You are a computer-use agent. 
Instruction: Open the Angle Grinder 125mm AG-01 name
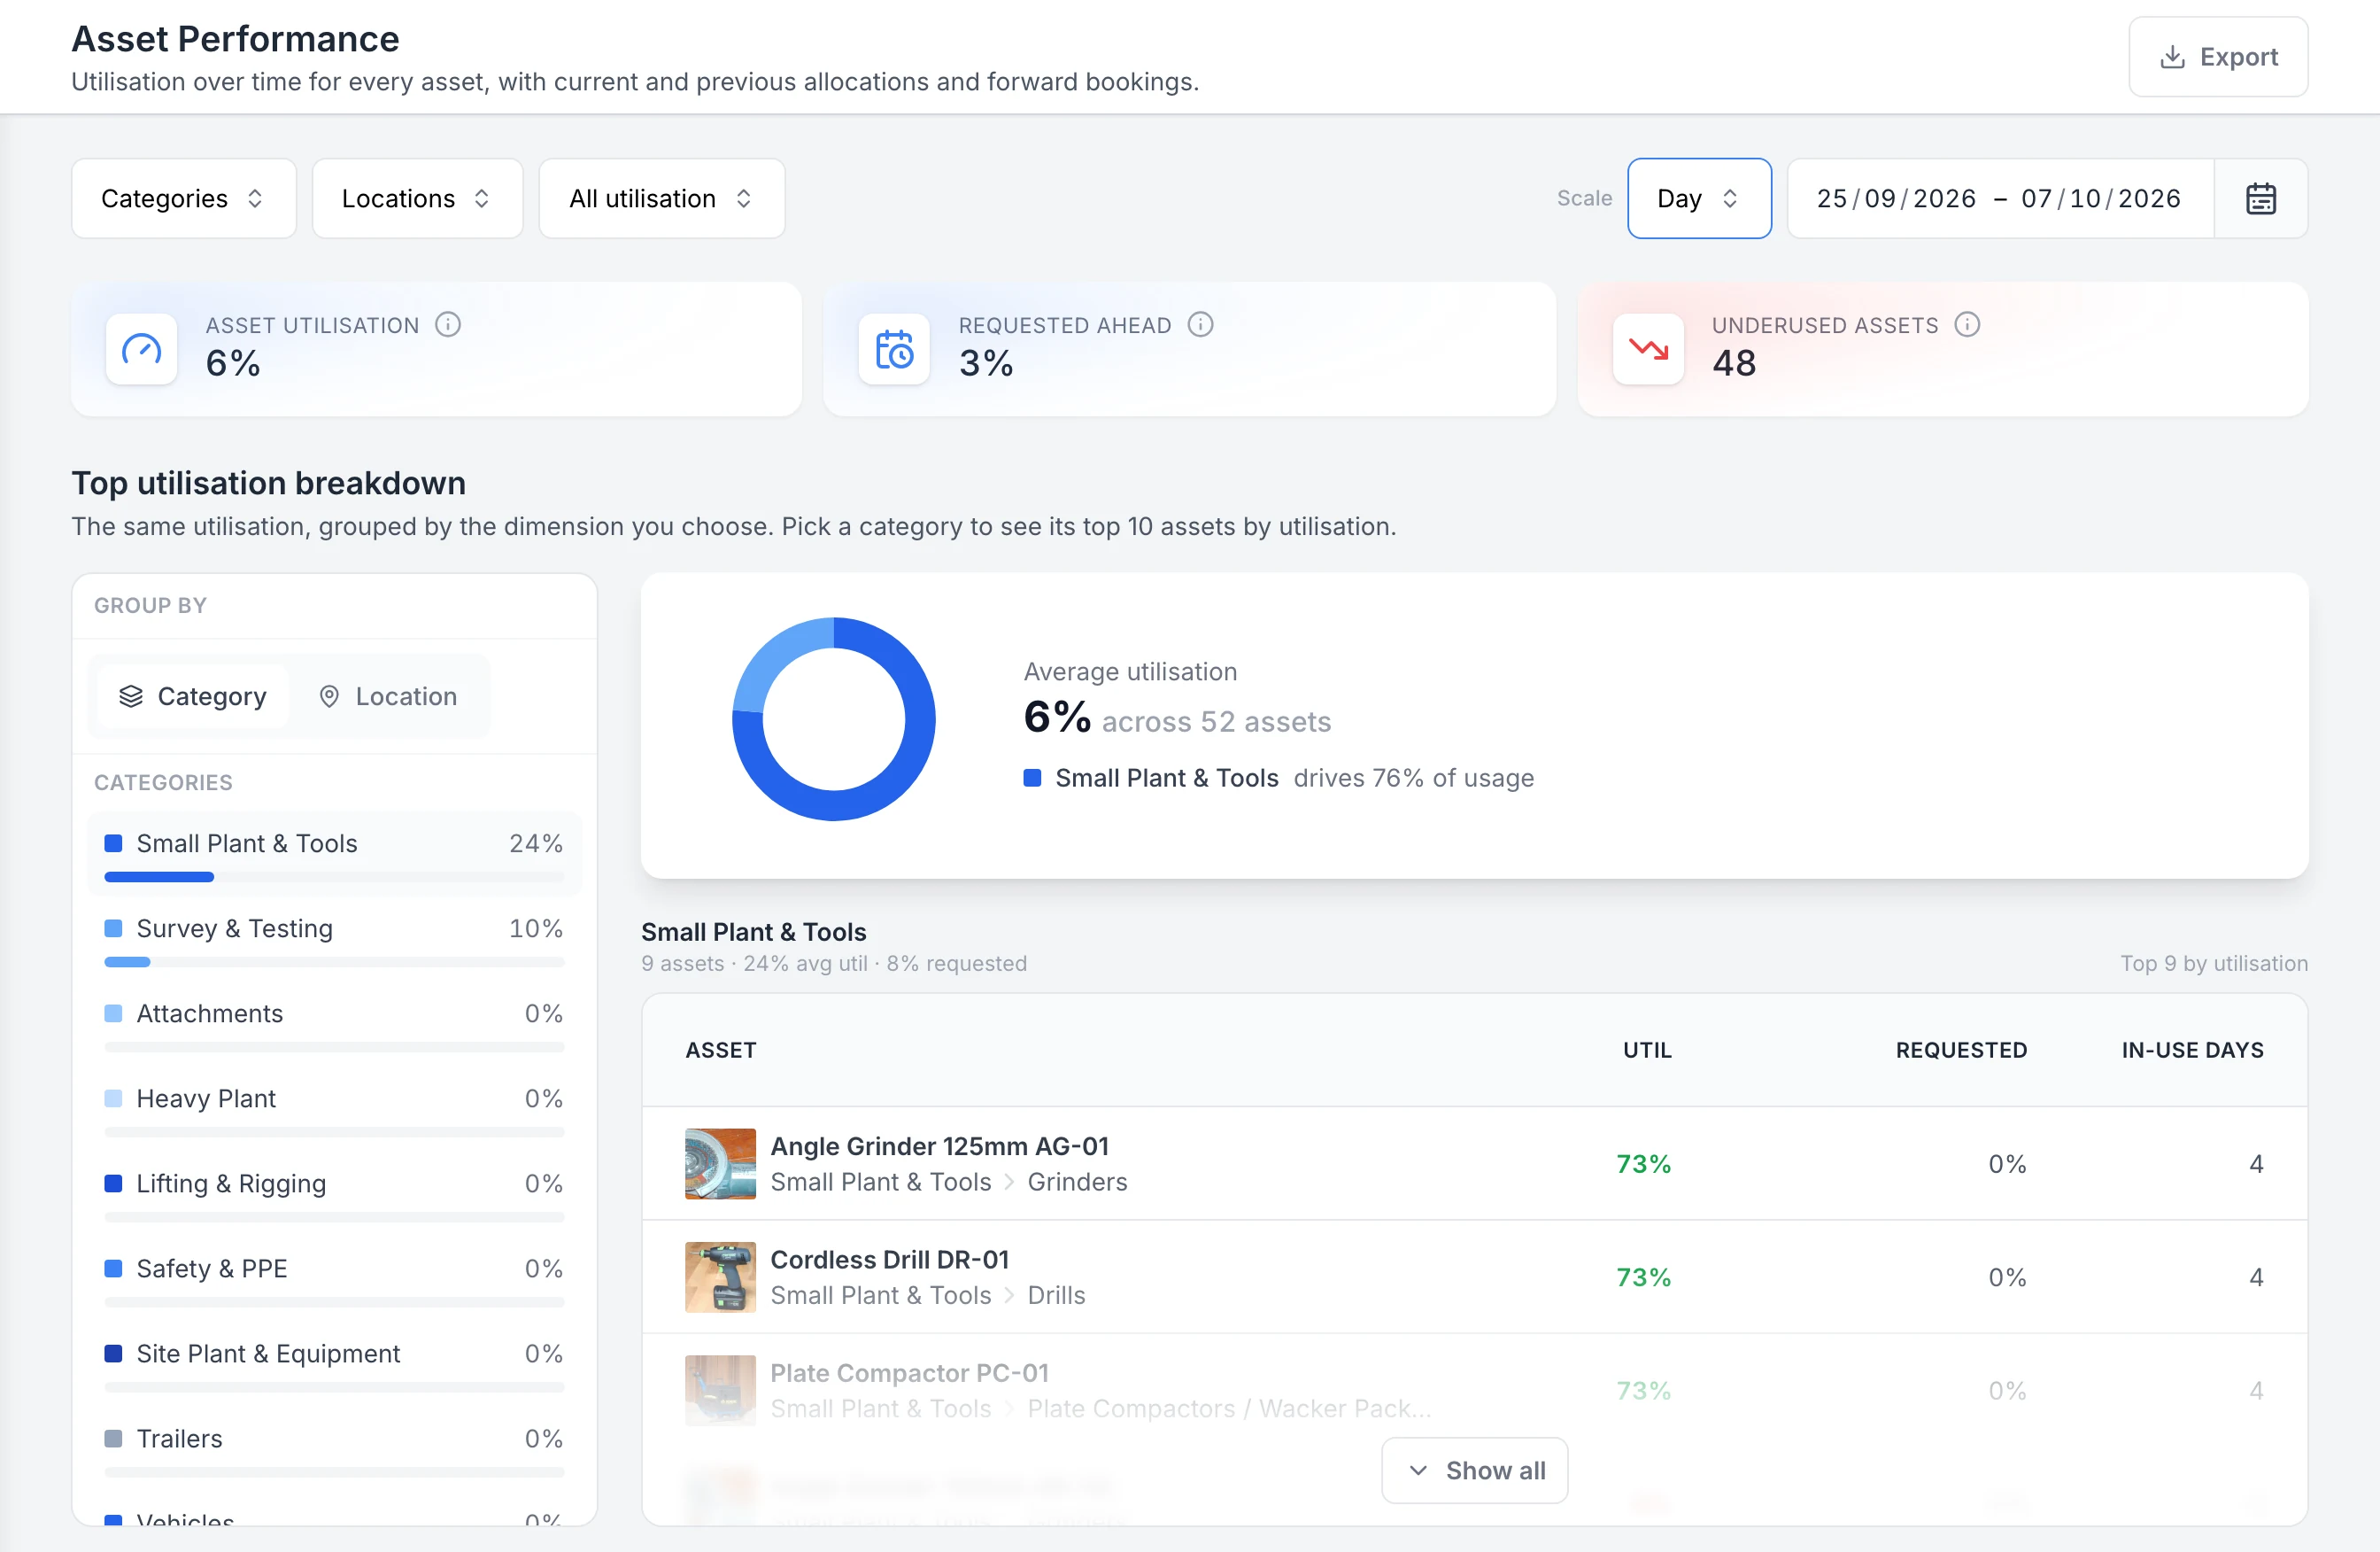click(x=939, y=1145)
